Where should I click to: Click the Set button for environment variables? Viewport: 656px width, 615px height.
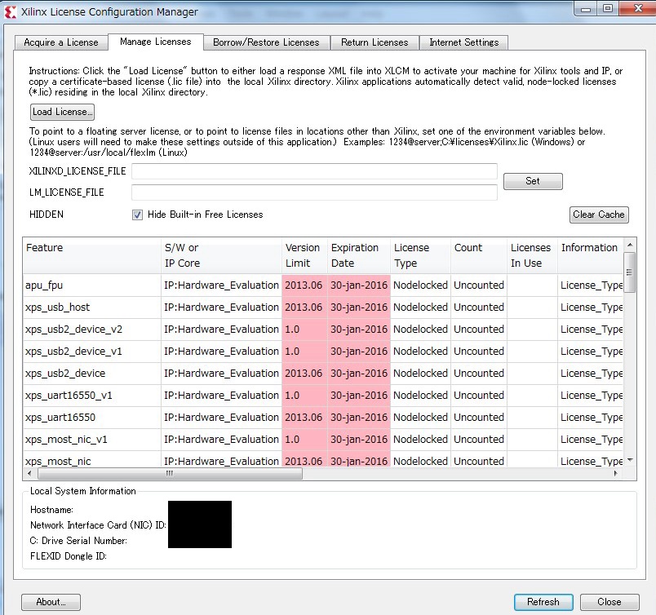[533, 181]
